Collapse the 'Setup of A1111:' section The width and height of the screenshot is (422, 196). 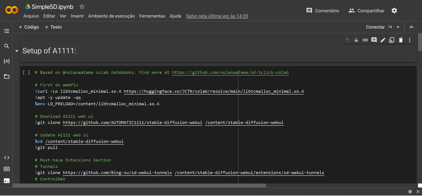point(17,51)
